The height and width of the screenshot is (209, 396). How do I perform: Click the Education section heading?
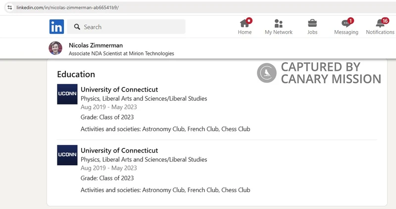(x=76, y=74)
